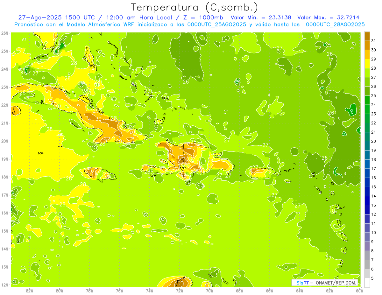The height and width of the screenshot is (295, 382).
Task: Click the '30' contour label over eastern Cuba
Action: [x=98, y=119]
